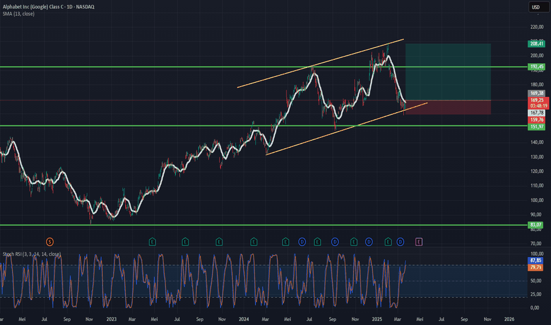Viewport: 551px width, 325px height.
Task: Open the last blue dividend D marker
Action: pos(400,242)
